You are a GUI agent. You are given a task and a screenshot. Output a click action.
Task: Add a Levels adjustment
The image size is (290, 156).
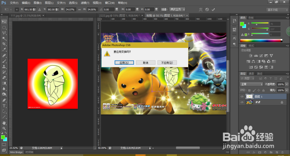coord(256,56)
